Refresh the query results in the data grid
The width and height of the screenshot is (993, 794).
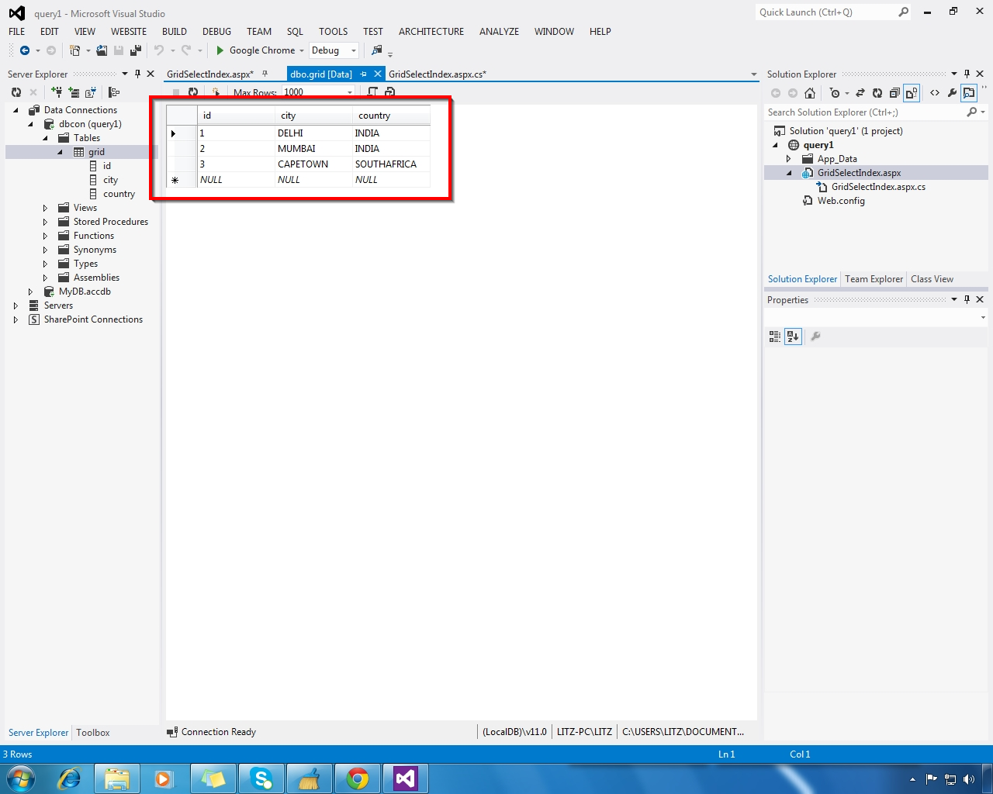pos(193,91)
